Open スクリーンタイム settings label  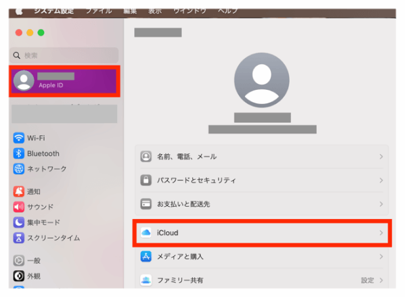point(53,238)
